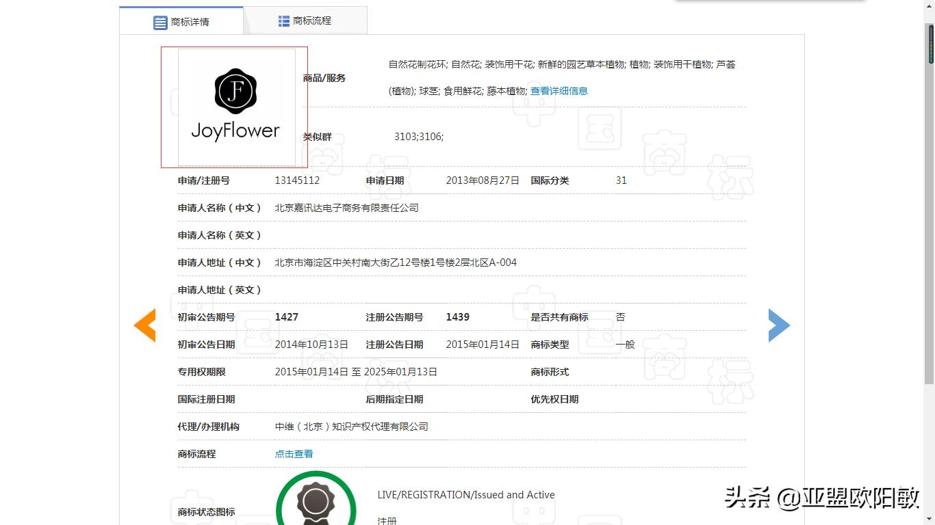Click the blue right arrow for next record

coord(779,326)
